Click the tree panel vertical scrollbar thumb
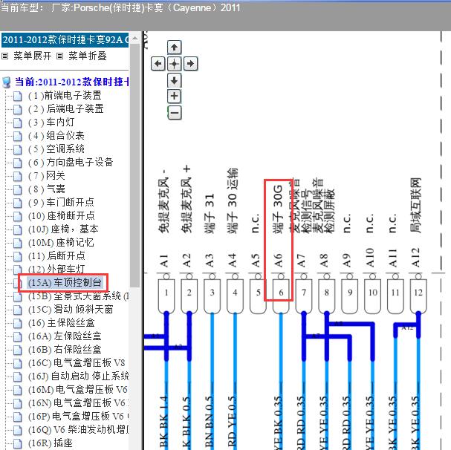 pyautogui.click(x=135, y=166)
